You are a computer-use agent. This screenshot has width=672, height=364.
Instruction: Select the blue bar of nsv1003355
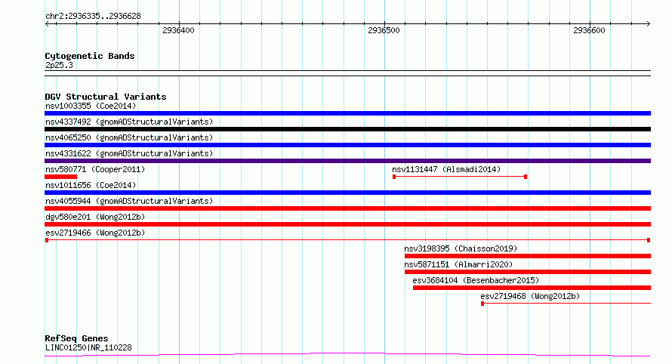click(347, 113)
